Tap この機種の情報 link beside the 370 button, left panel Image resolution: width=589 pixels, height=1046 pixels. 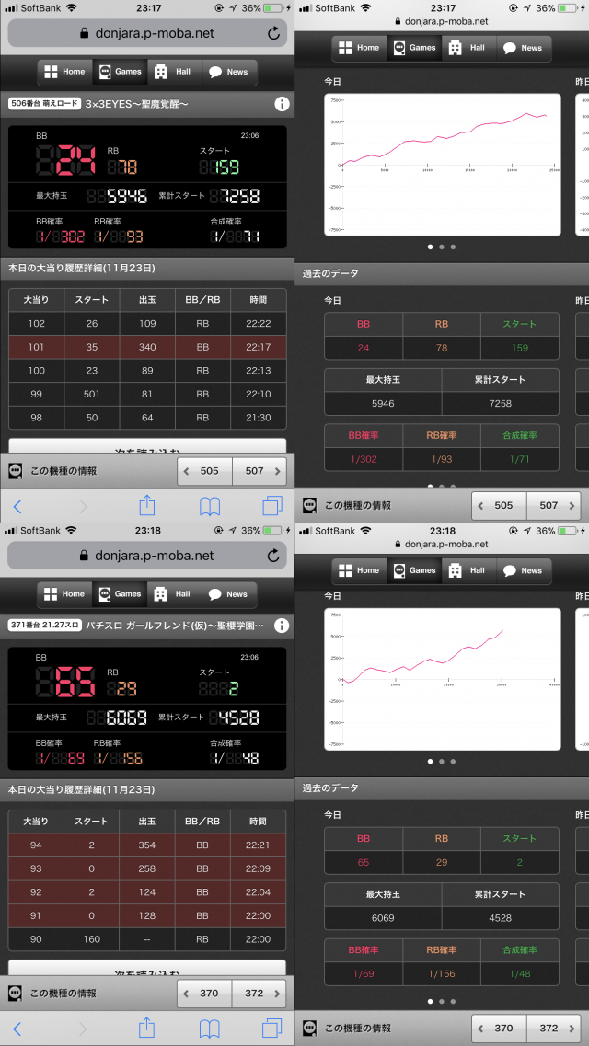coord(64,994)
